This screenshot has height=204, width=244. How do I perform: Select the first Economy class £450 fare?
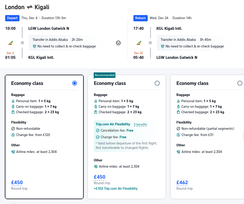point(75,83)
